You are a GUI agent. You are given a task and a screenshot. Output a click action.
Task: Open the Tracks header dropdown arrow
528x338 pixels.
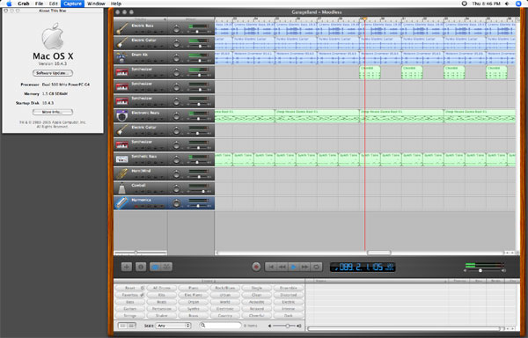click(165, 19)
